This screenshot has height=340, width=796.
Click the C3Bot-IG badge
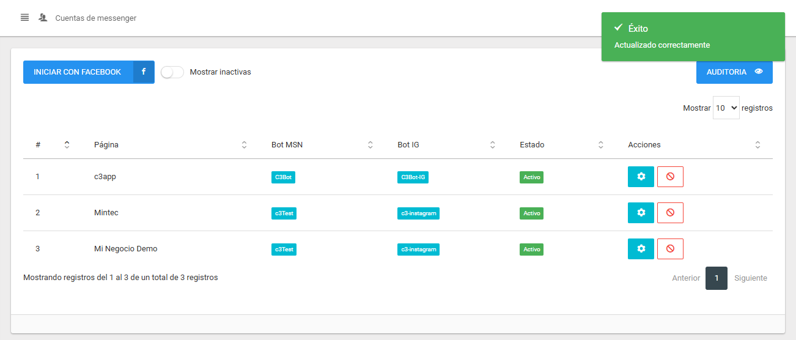(x=413, y=177)
